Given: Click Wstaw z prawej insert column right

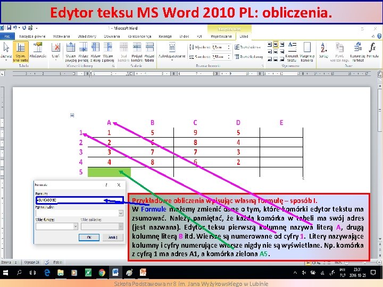Looking at the screenshot, I should point(107,52).
